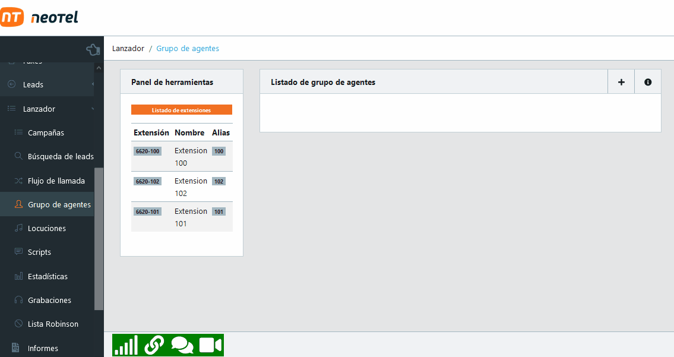This screenshot has height=357, width=674.
Task: Click alias badge 102
Action: click(219, 181)
